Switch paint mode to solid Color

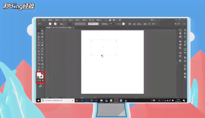[38, 80]
